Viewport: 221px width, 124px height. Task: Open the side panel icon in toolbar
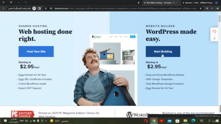point(39,8)
